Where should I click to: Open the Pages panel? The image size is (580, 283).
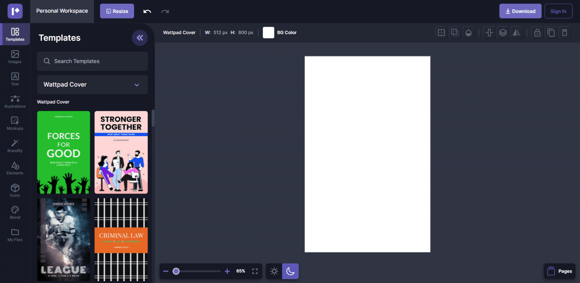point(560,271)
